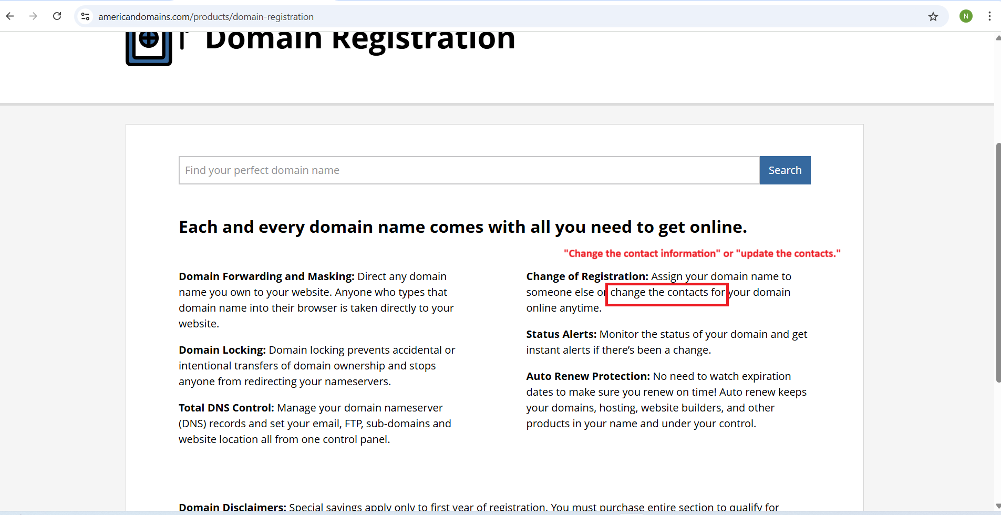Viewport: 1001px width, 515px height.
Task: Click the browser forward arrow
Action: coord(33,16)
